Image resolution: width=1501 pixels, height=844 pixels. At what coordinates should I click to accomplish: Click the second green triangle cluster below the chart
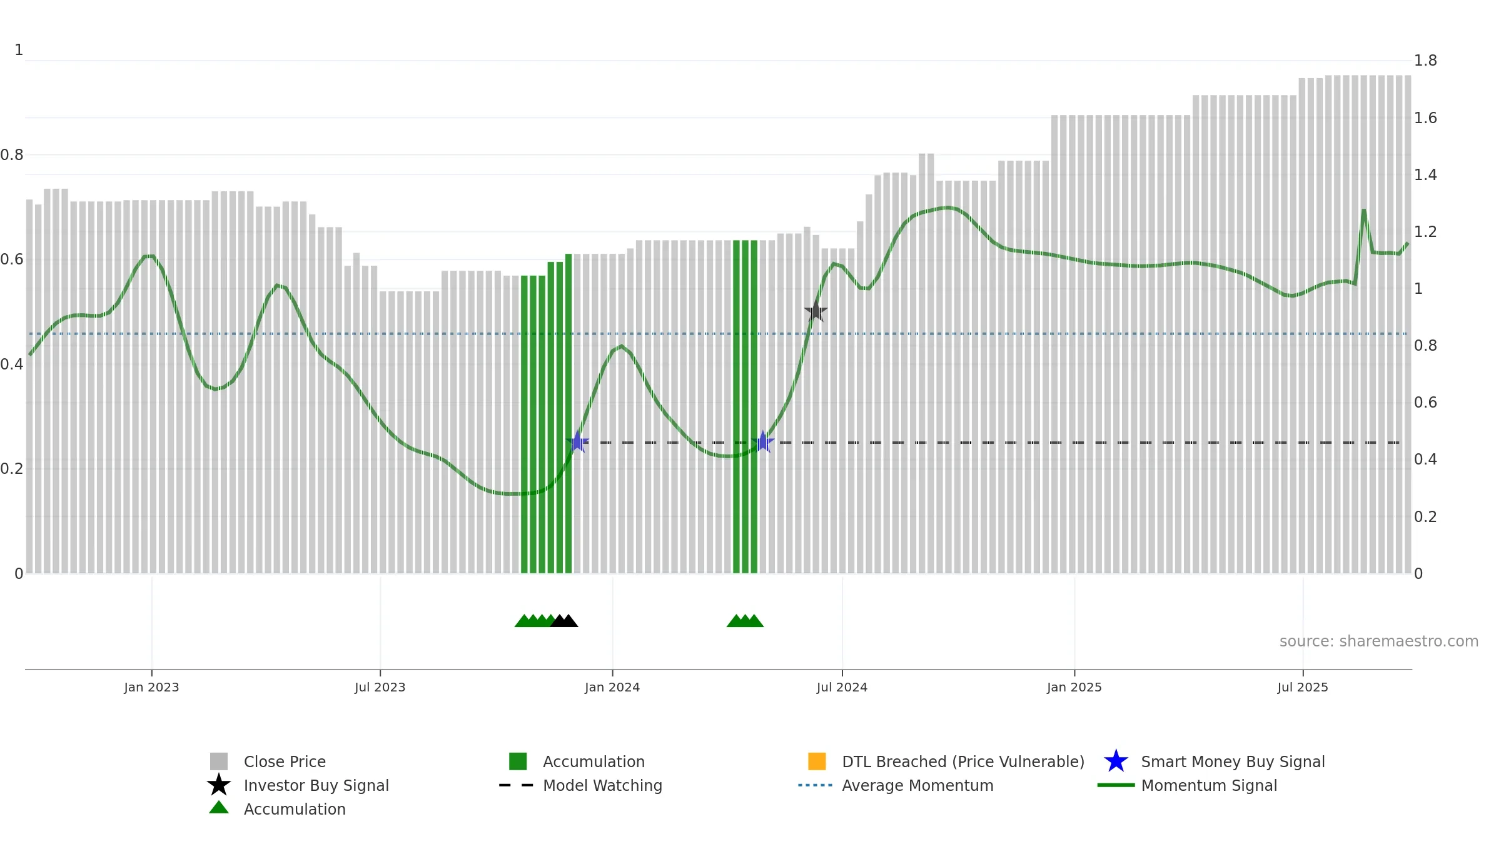(745, 621)
